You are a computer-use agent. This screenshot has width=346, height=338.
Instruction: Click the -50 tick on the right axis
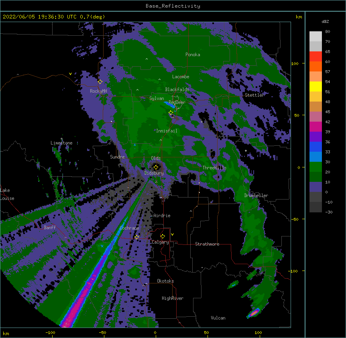pos(295,219)
